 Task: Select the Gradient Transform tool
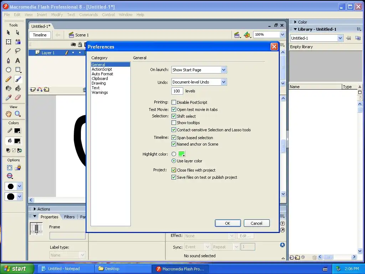pos(18,42)
